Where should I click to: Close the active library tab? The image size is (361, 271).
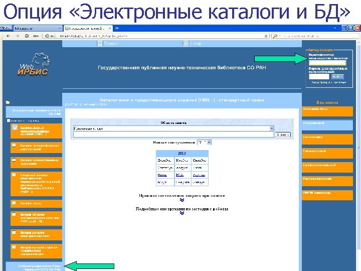click(110, 28)
